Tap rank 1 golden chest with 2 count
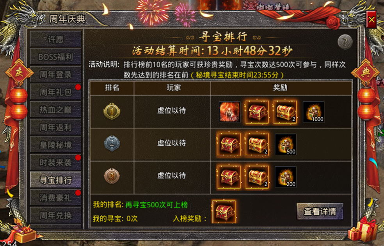 [285, 112]
